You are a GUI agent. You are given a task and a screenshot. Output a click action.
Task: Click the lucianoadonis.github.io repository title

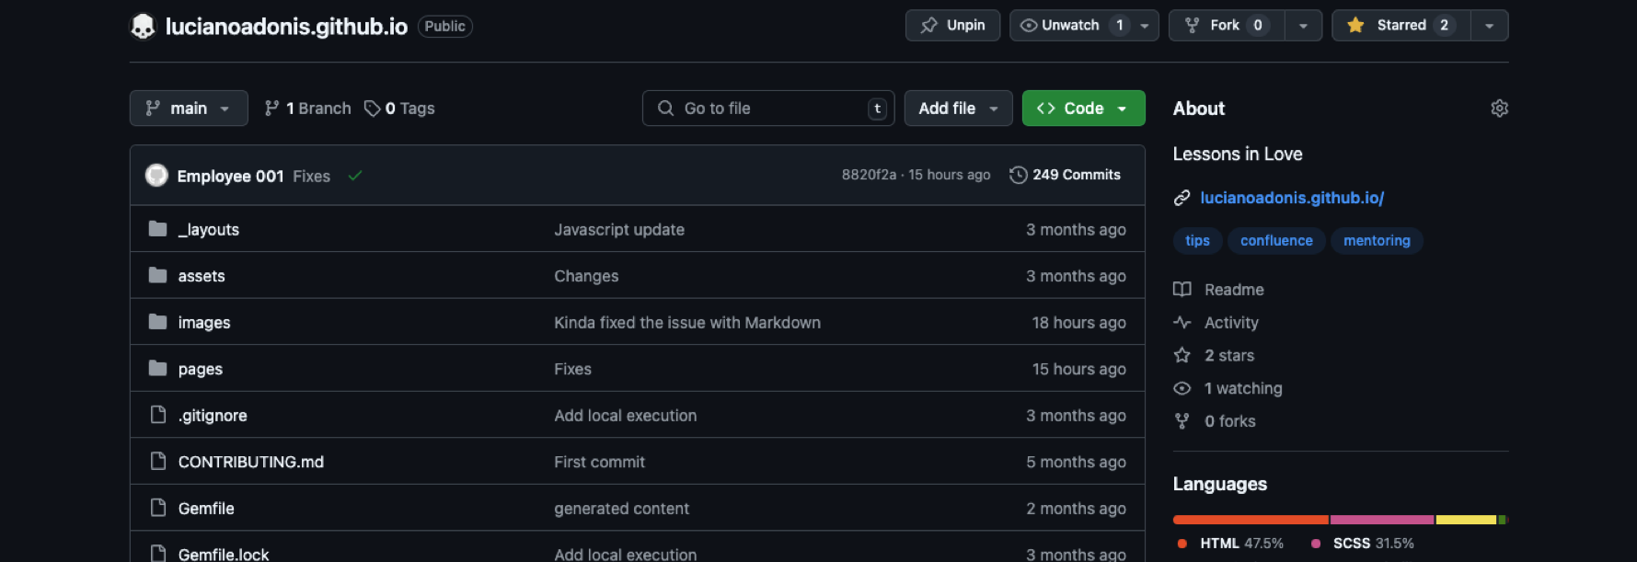tap(286, 27)
